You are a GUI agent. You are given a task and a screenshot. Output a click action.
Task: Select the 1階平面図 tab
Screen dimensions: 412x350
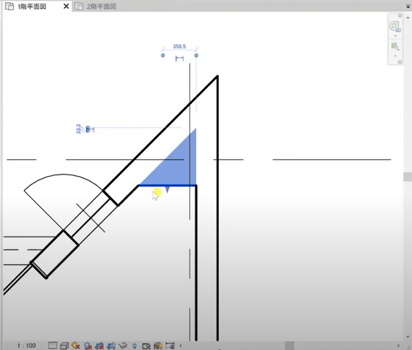pyautogui.click(x=32, y=6)
